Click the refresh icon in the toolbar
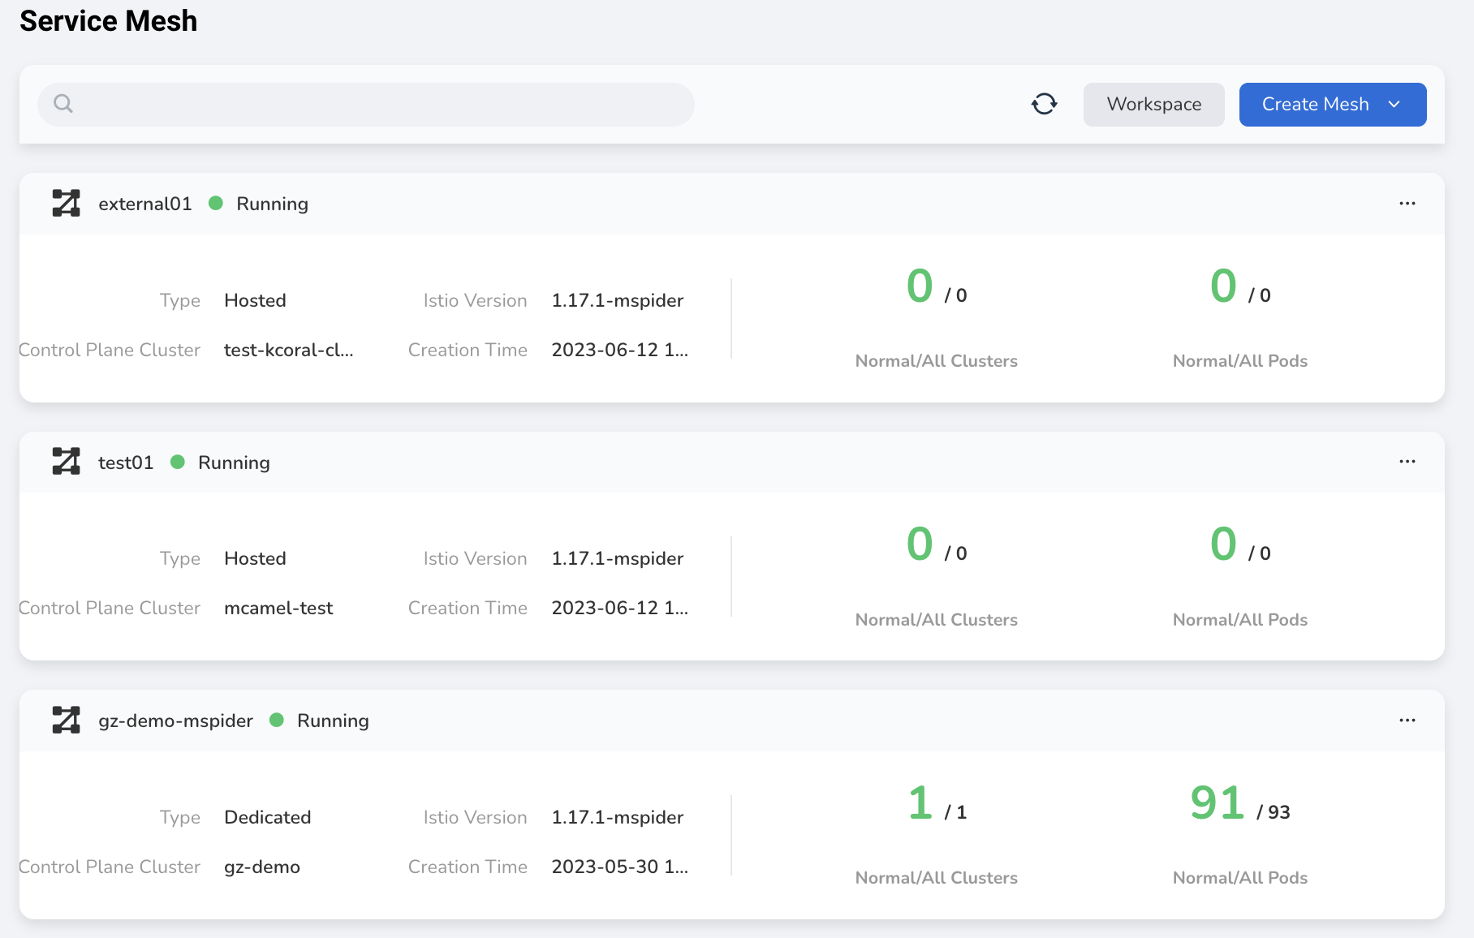Viewport: 1474px width, 938px height. 1044,104
